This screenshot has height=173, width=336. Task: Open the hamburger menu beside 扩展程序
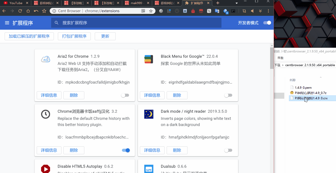tap(7, 23)
